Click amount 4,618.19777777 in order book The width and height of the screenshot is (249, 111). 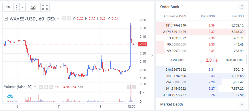pos(175,95)
